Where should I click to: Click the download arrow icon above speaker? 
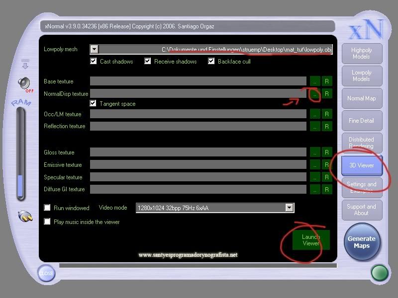coord(25,64)
